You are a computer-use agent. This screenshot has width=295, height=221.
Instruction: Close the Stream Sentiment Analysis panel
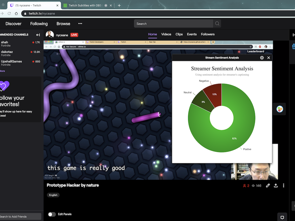pyautogui.click(x=269, y=58)
